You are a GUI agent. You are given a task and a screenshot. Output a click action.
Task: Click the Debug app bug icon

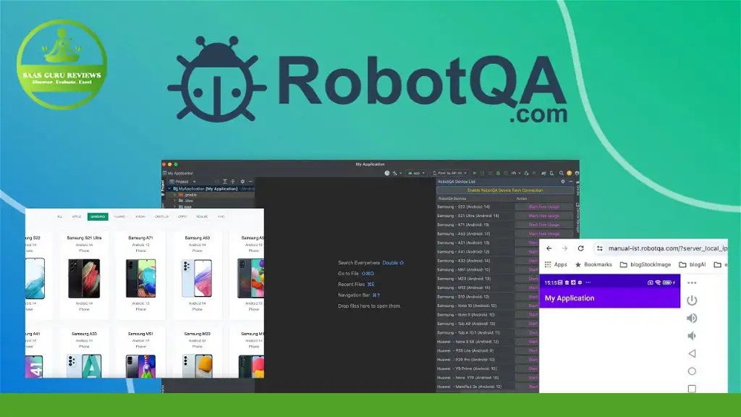point(498,173)
